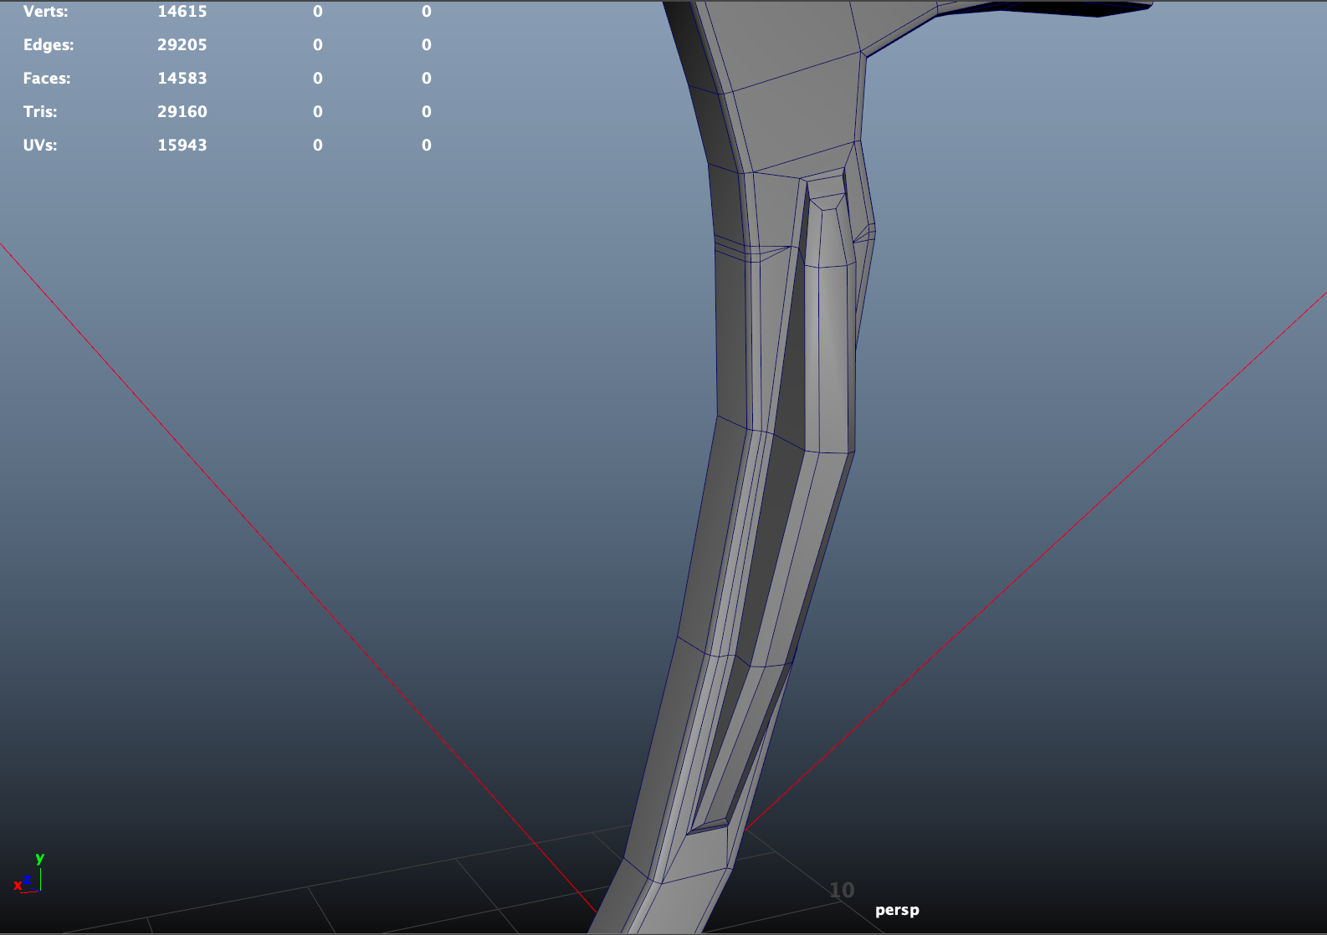Select the UV count value 15943

coord(182,146)
